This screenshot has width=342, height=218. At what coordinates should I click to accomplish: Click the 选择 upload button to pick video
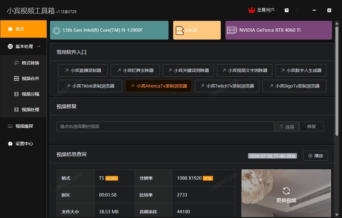(x=286, y=126)
